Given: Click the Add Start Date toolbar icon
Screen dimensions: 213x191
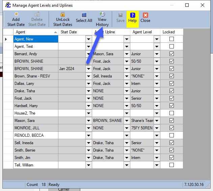Looking at the screenshot, I should pos(16,14).
